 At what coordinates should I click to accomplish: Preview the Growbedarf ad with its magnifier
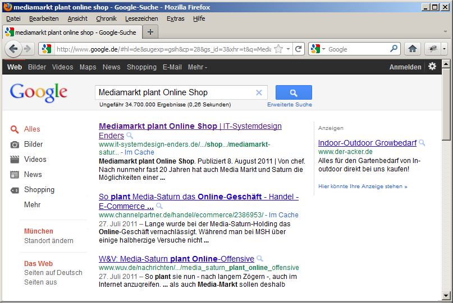point(422,142)
